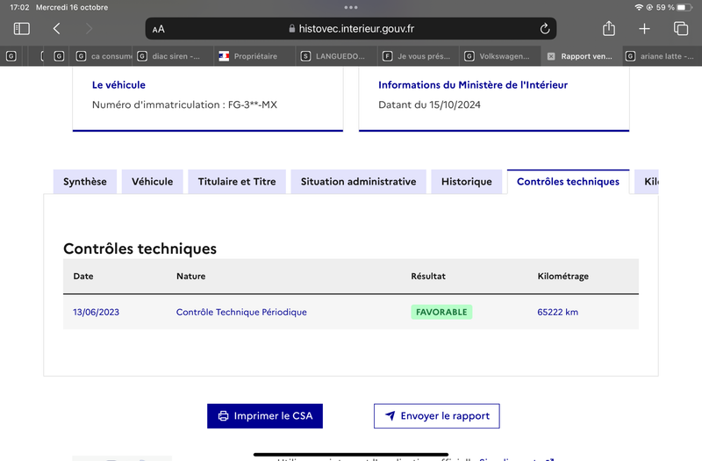Click the Kilométrage column header
The image size is (702, 461).
click(562, 276)
